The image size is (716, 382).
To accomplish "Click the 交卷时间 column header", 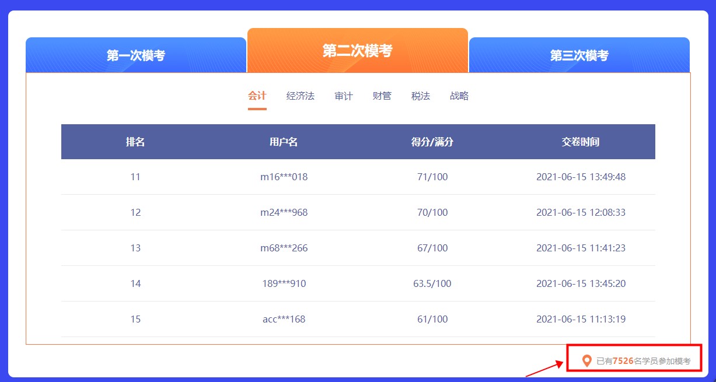I will (x=581, y=142).
